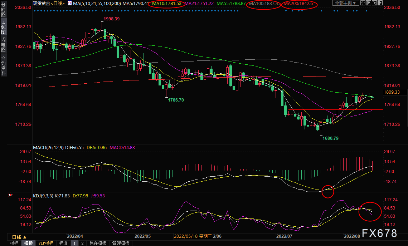This screenshot has width=408, height=246.
Task: Open the 全部主题 theme dropdown
Action: pos(346,3)
